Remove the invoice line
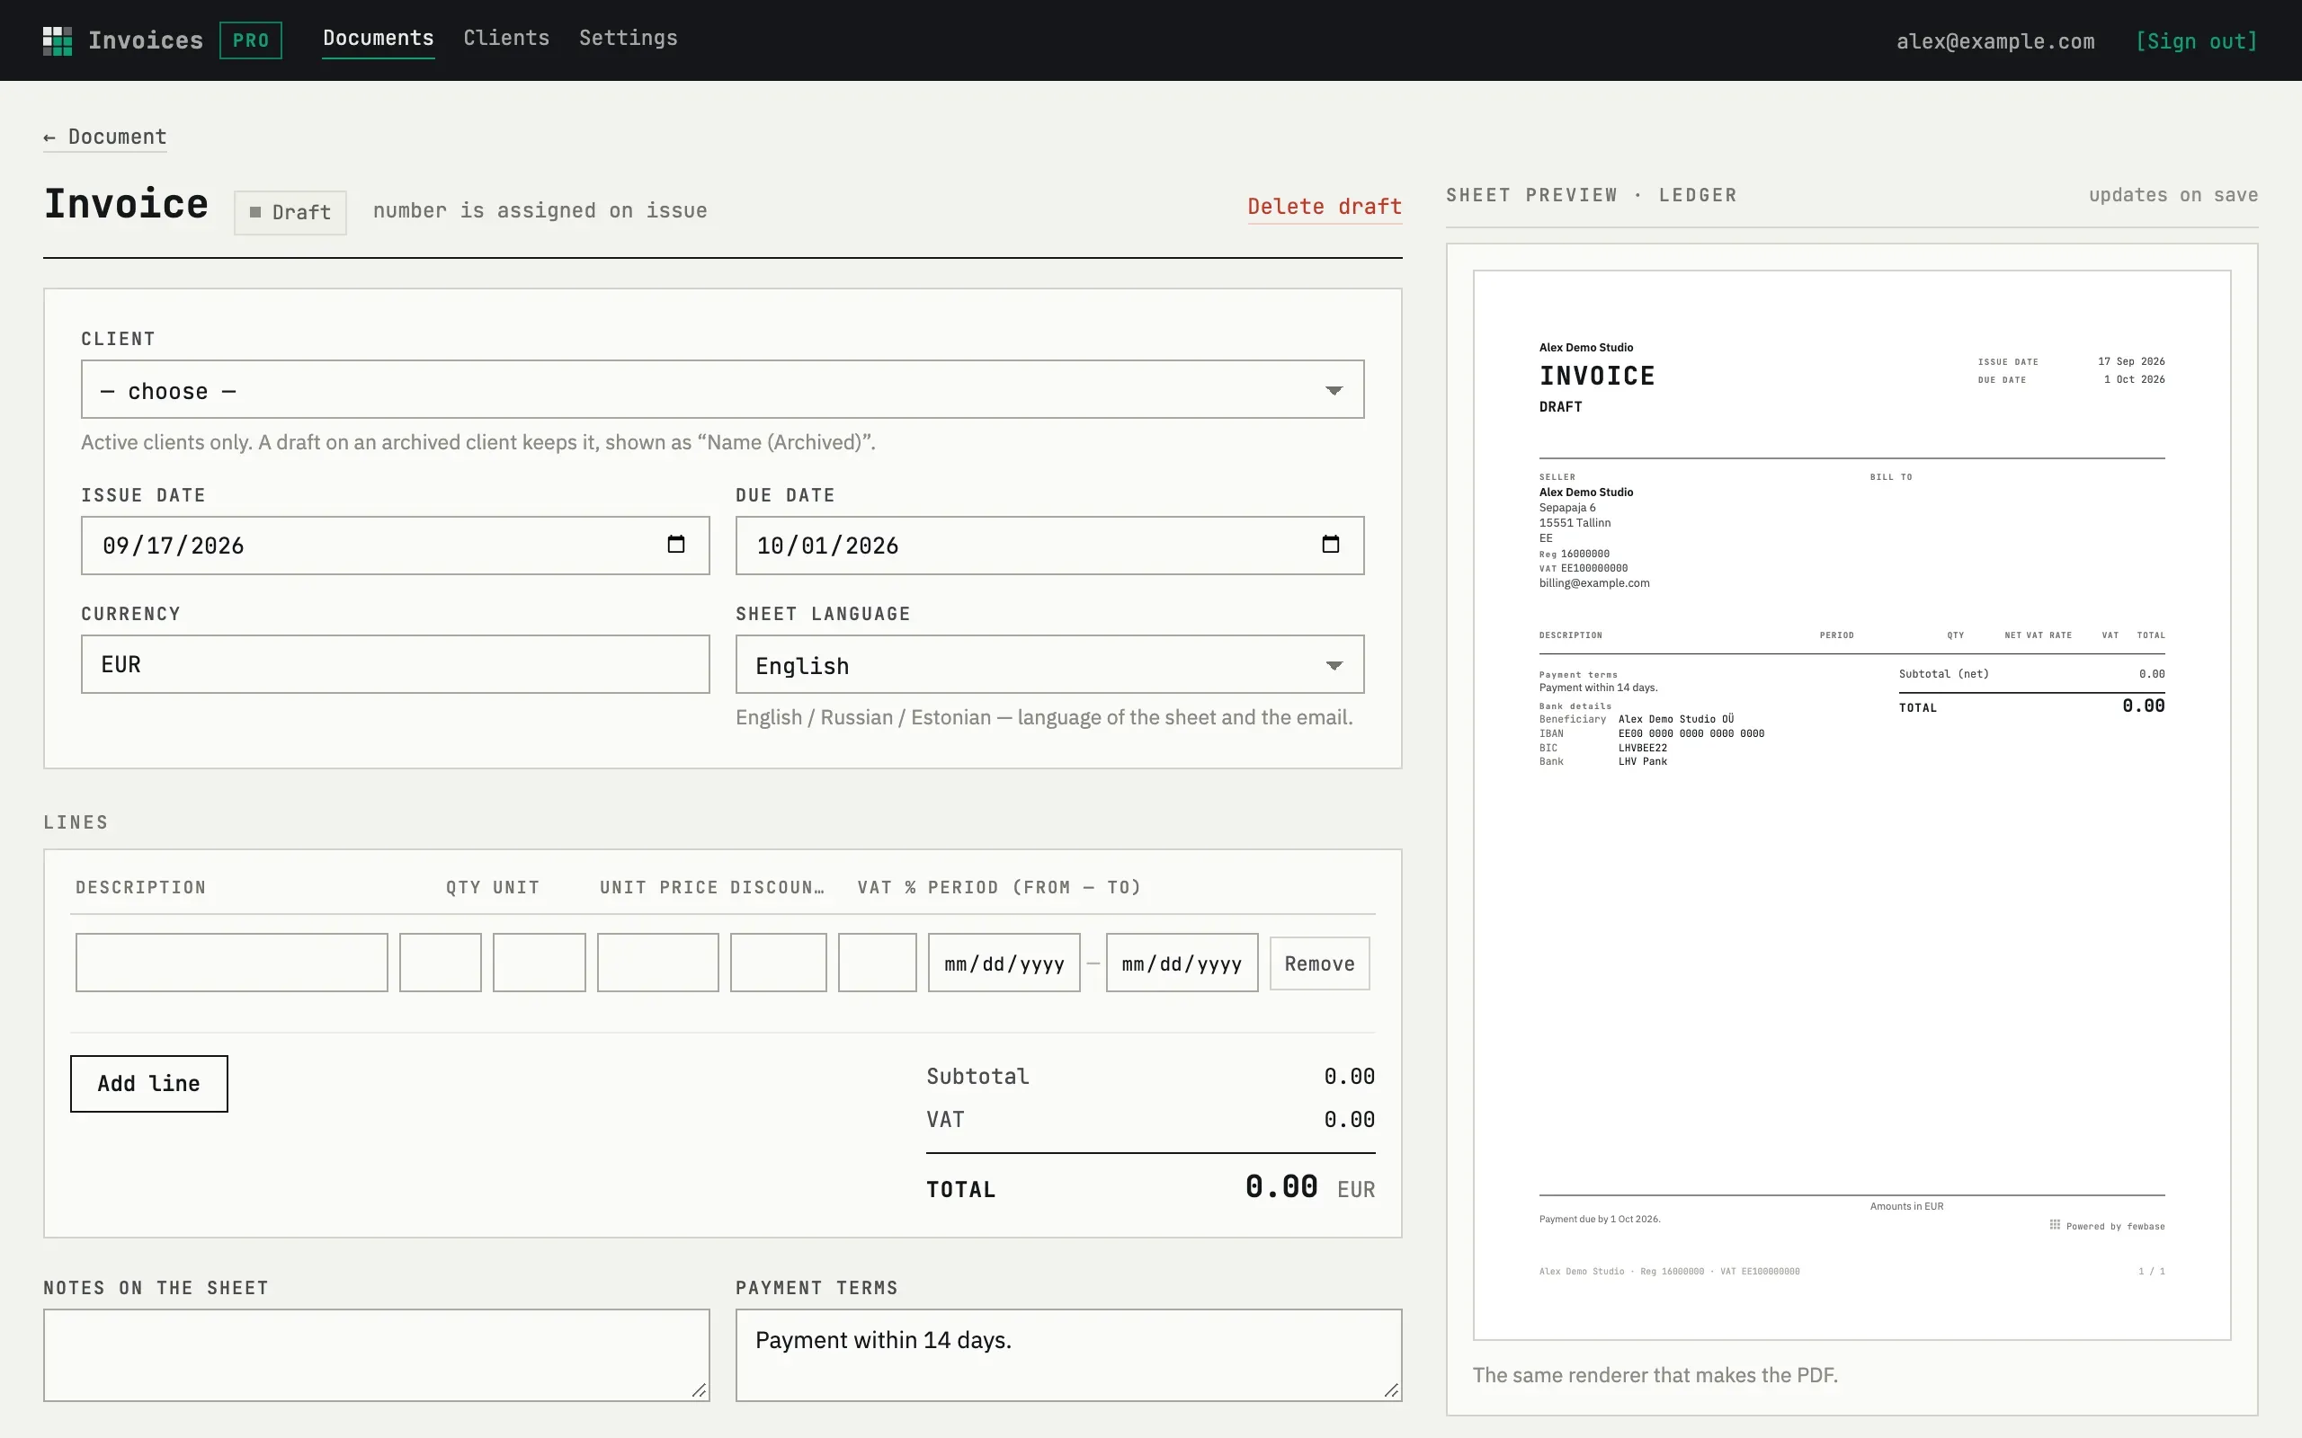 pos(1319,963)
